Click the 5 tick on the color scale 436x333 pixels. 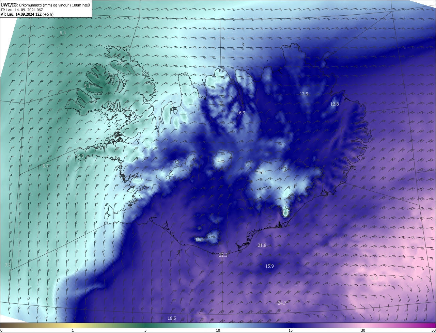[145, 330]
